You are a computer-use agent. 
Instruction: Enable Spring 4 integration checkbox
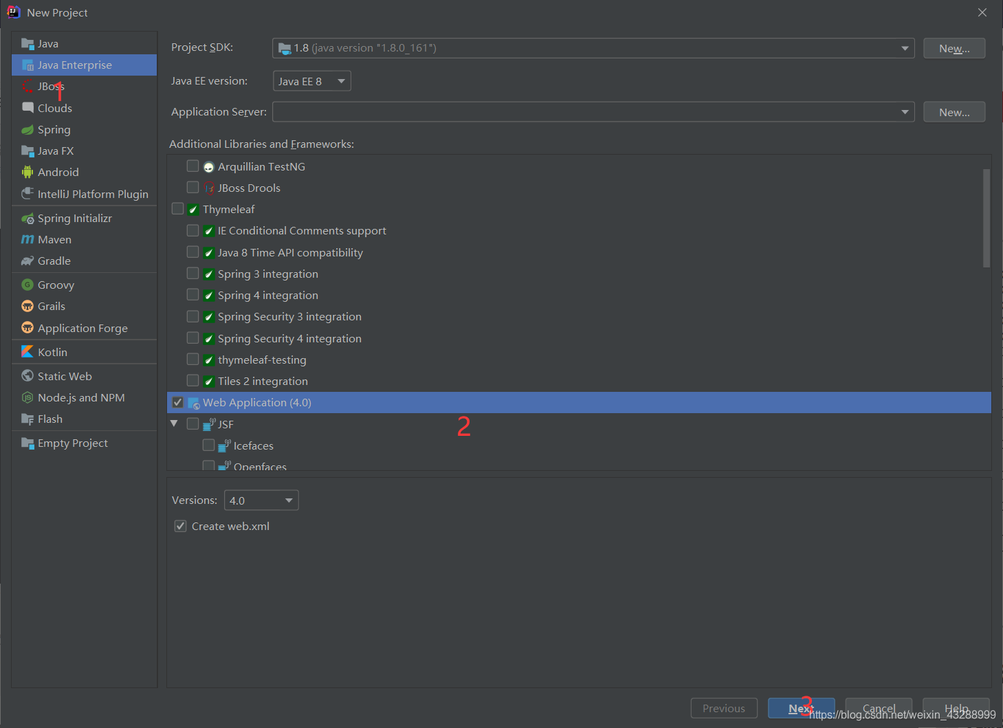pos(192,295)
